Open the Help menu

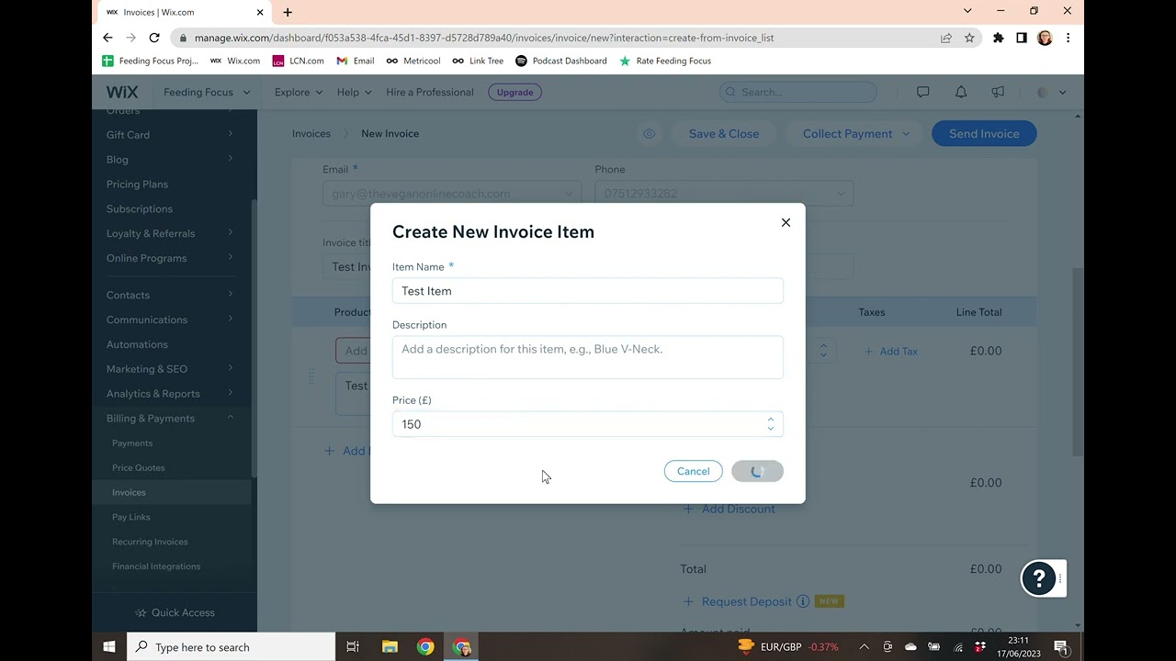[354, 92]
